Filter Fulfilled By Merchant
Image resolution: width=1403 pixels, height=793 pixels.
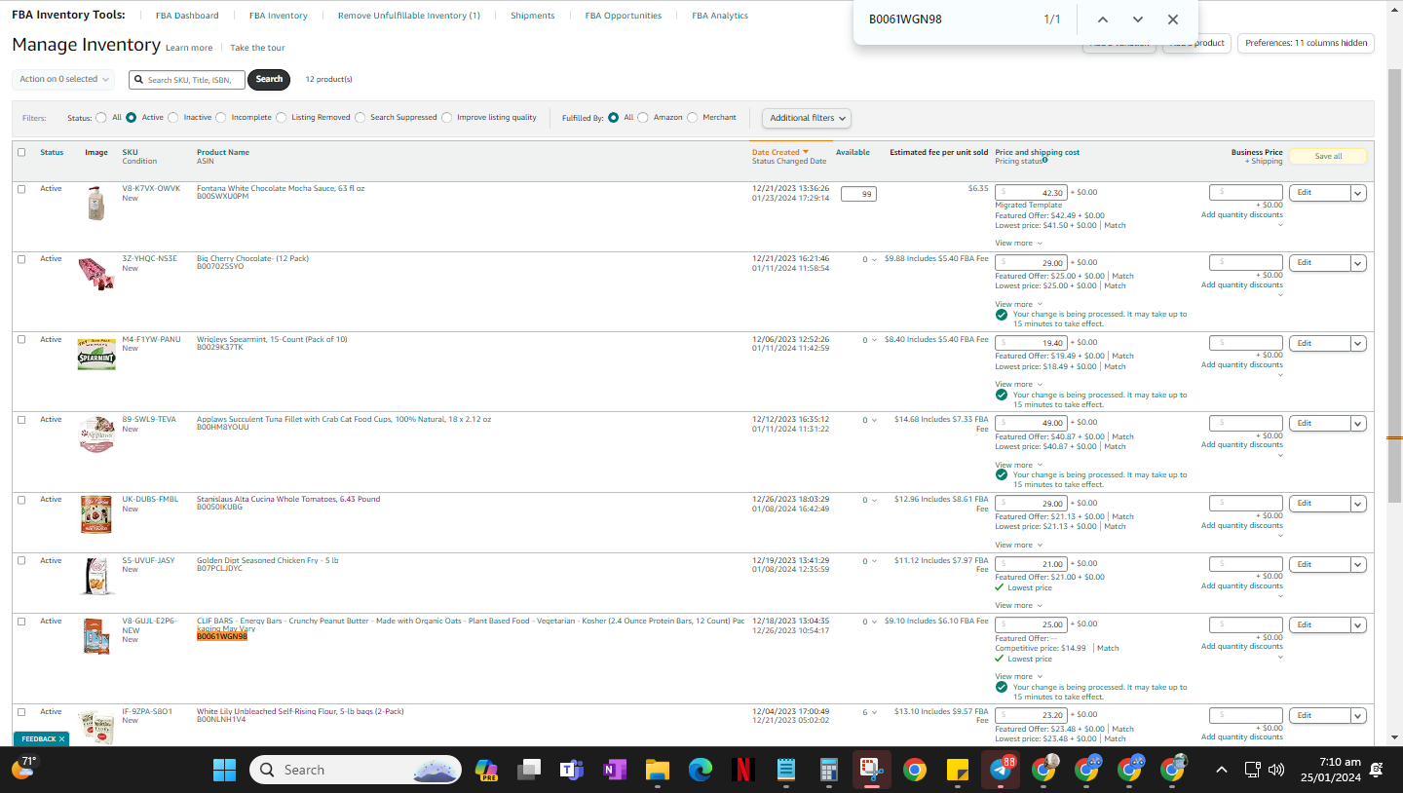coord(693,118)
